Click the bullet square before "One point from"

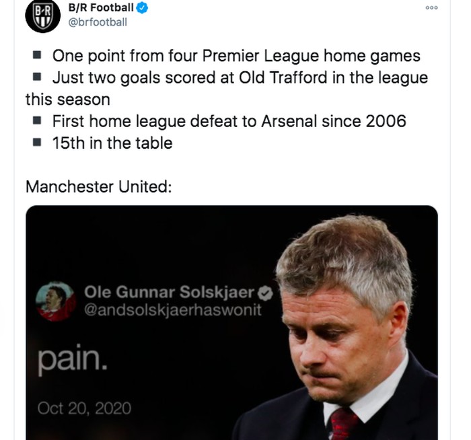coord(38,56)
